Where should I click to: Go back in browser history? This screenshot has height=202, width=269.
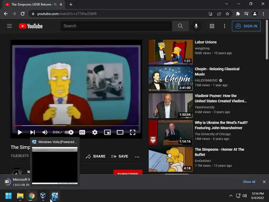(6, 14)
